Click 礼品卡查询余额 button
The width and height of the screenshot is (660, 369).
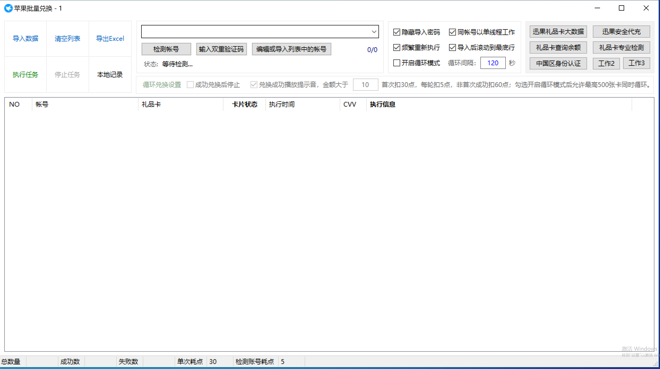pyautogui.click(x=558, y=47)
